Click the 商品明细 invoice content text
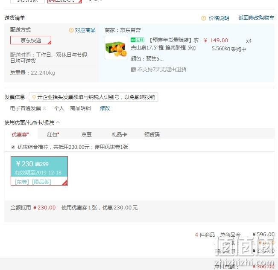The width and height of the screenshot is (278, 270). point(80,108)
